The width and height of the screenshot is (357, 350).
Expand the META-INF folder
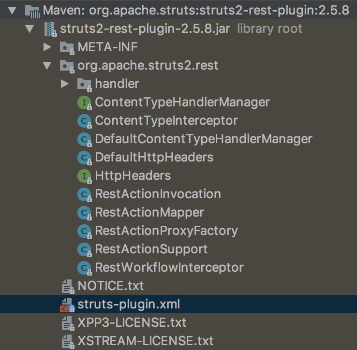(x=47, y=47)
